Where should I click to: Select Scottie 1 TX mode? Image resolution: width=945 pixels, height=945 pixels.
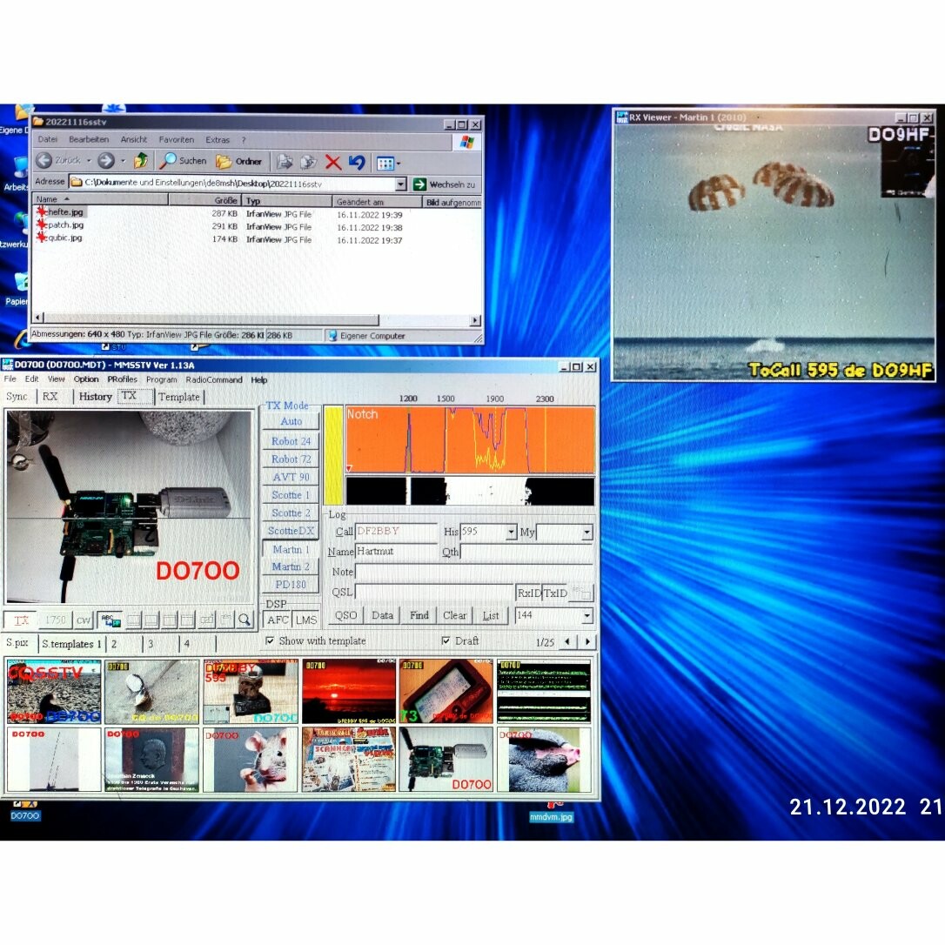(x=291, y=495)
